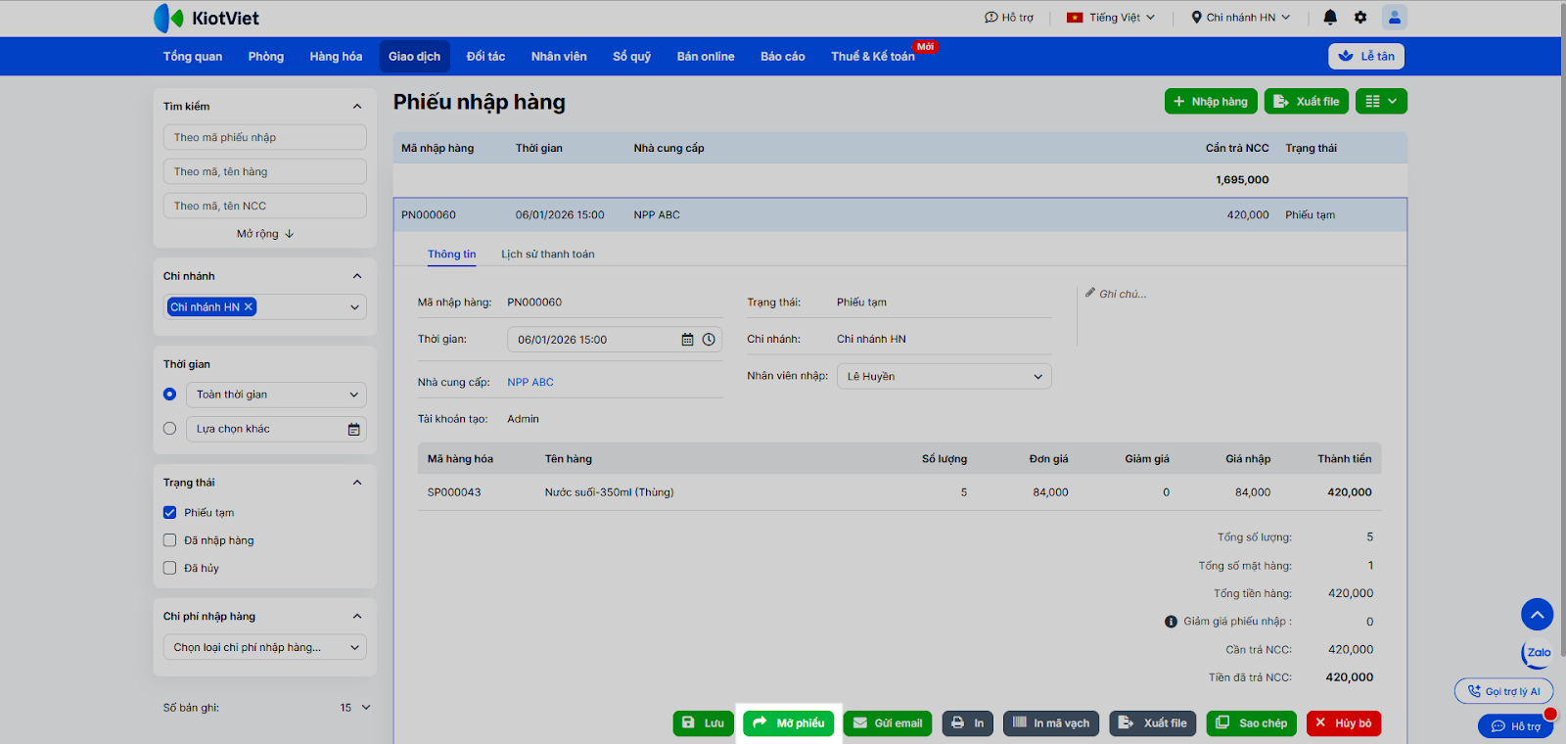Open the Sổ quỹ menu

(632, 57)
